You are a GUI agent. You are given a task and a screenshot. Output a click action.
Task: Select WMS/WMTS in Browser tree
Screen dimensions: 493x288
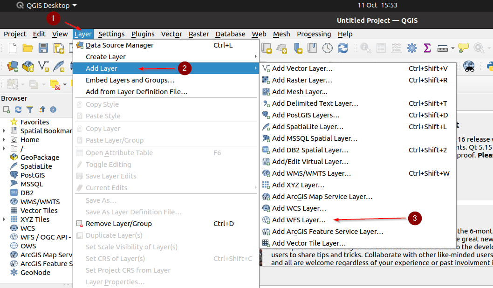click(x=40, y=202)
